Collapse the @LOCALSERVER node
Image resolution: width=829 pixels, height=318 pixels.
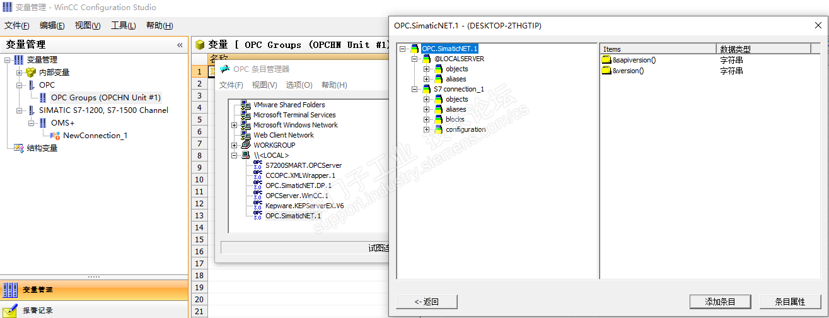tap(415, 59)
